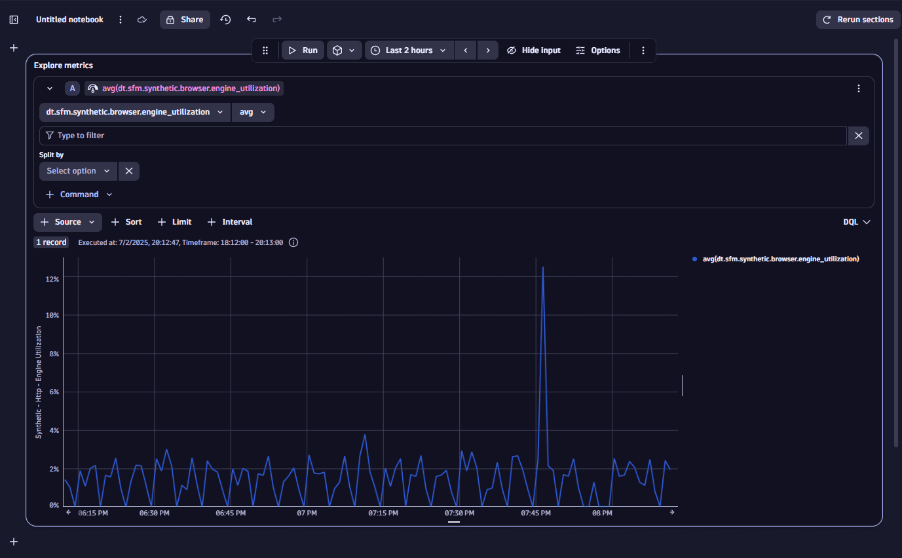902x558 pixels.
Task: Click the 12% spike on the chart
Action: [x=542, y=267]
